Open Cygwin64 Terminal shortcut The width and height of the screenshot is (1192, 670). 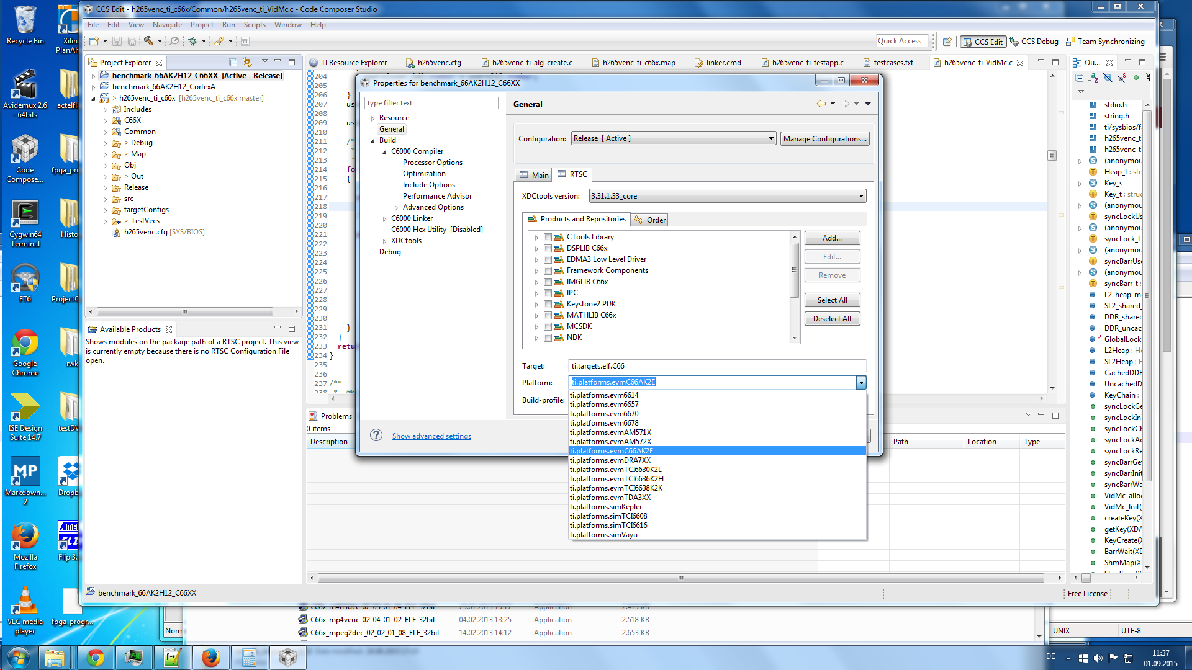tap(25, 223)
